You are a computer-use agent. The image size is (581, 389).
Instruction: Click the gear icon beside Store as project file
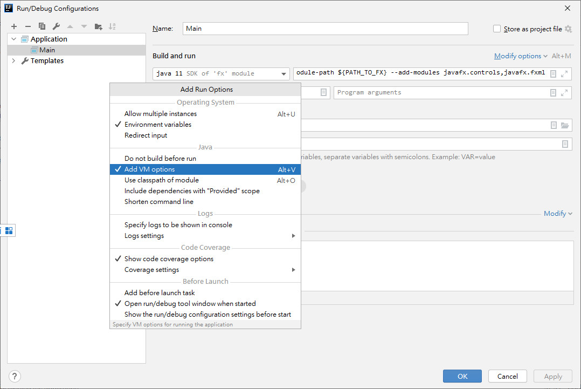tap(568, 29)
